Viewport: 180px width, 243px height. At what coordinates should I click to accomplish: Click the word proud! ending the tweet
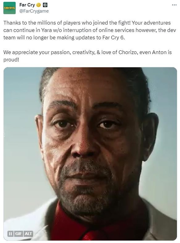[x=11, y=60]
